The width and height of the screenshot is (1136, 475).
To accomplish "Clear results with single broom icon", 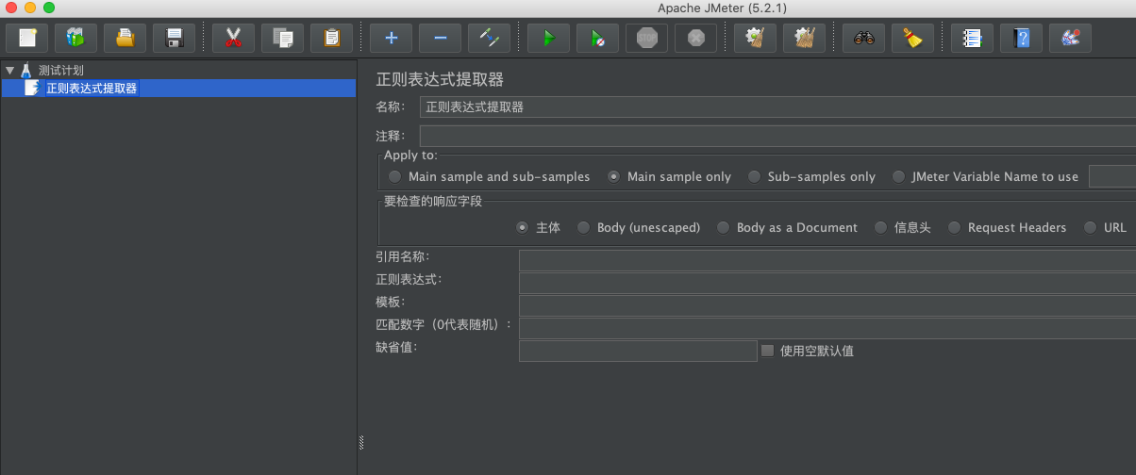I will [x=755, y=38].
